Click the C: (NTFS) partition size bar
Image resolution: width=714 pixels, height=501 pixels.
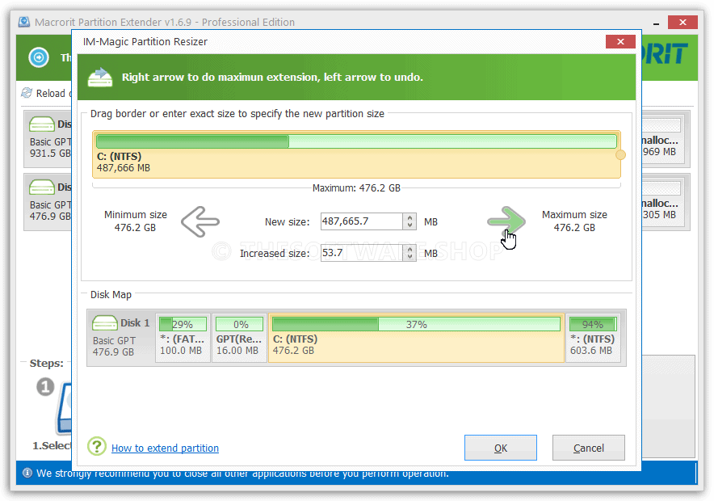[x=356, y=141]
